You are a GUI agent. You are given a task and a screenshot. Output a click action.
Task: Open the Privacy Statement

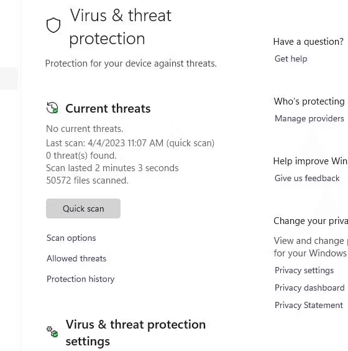click(x=309, y=306)
